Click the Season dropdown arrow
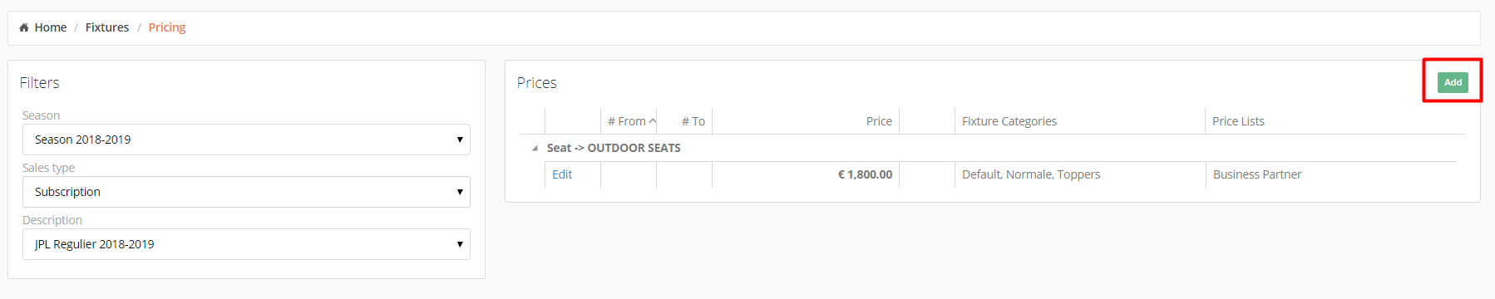Screen dimensions: 1495x299 pyautogui.click(x=460, y=140)
